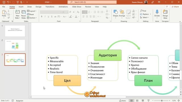
Task: Expand the Layout dropdown
Action: pos(32,11)
